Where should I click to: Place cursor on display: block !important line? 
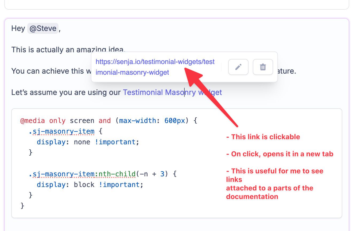(x=90, y=185)
